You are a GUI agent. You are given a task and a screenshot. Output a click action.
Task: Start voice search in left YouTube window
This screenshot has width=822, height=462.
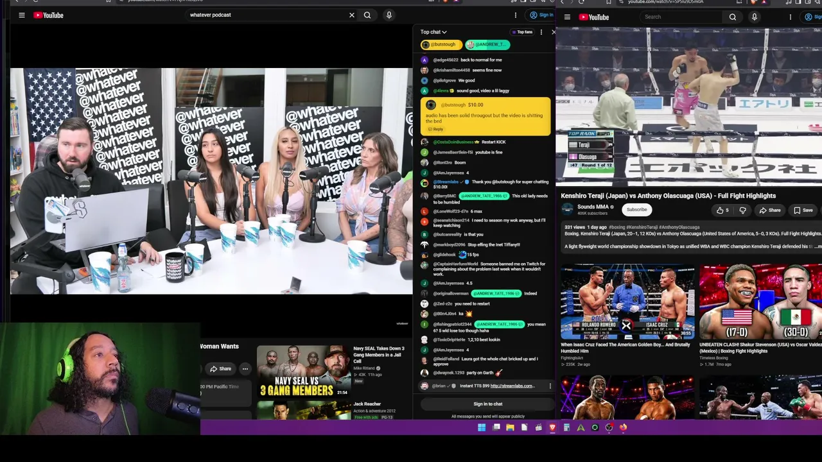tap(389, 15)
